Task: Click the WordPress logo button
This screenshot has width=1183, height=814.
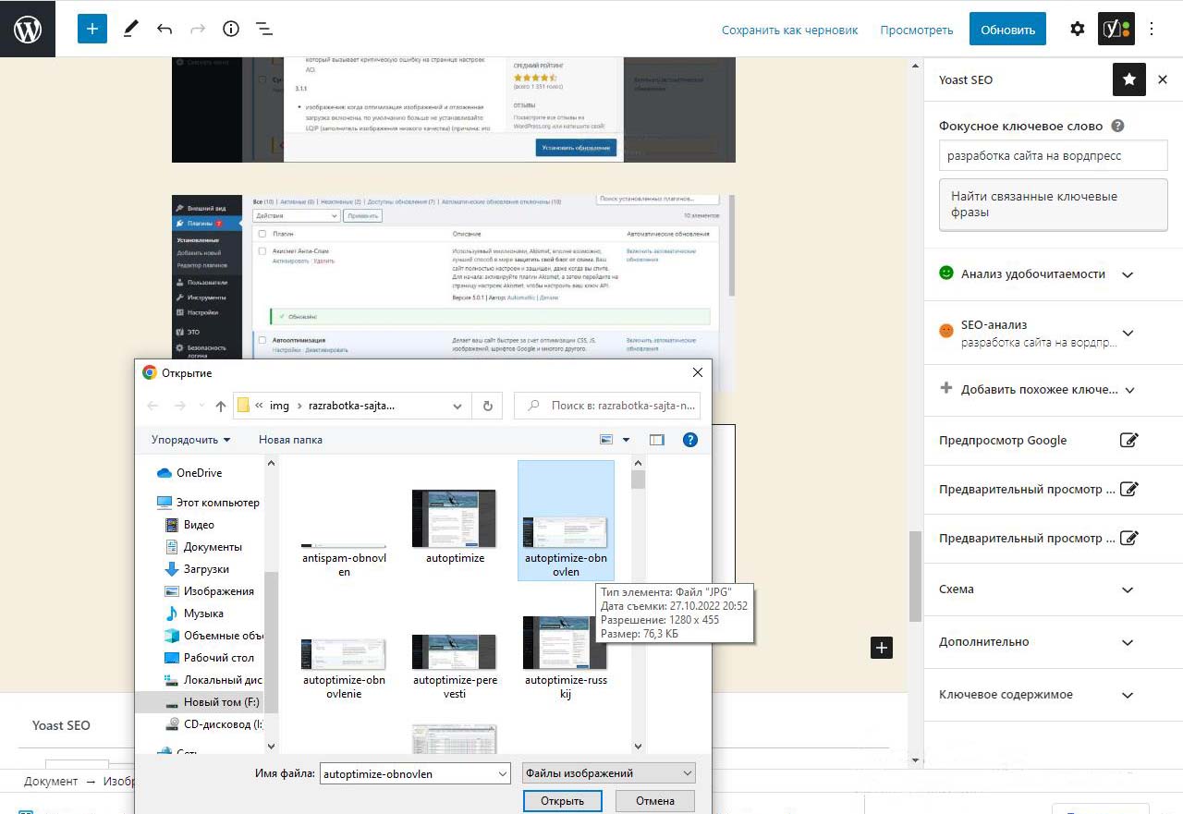Action: click(28, 29)
